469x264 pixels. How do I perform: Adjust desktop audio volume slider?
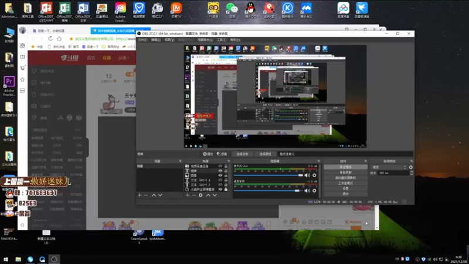(269, 191)
